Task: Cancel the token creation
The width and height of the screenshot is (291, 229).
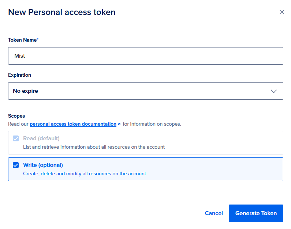Action: point(214,213)
